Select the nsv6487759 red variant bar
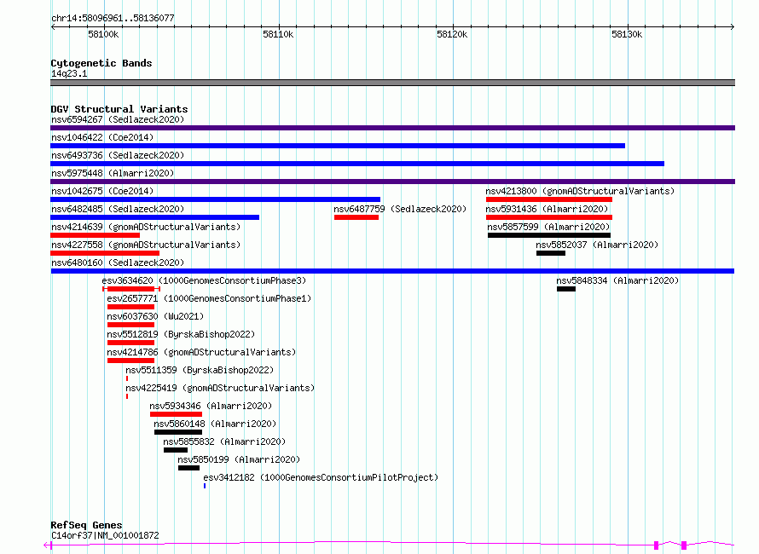759x554 pixels. tap(356, 217)
